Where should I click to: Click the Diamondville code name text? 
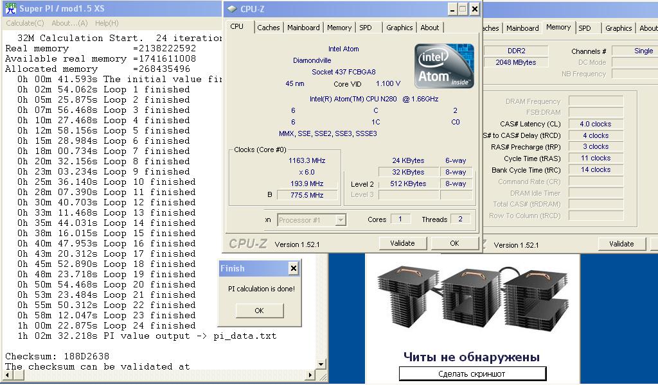(312, 60)
